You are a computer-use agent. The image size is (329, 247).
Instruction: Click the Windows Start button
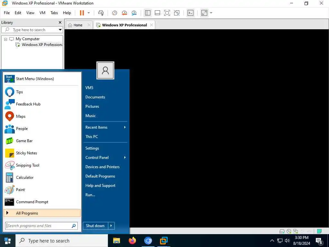click(8, 241)
